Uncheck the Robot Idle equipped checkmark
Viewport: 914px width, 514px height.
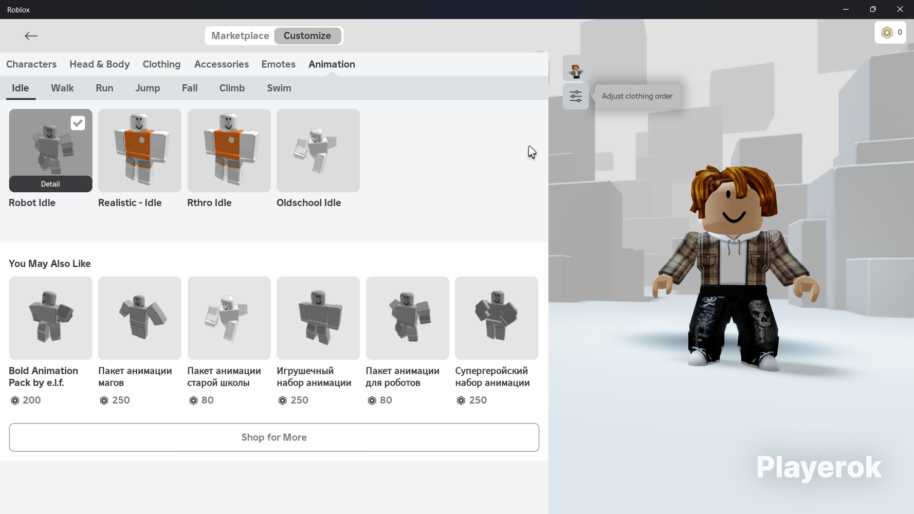tap(78, 123)
